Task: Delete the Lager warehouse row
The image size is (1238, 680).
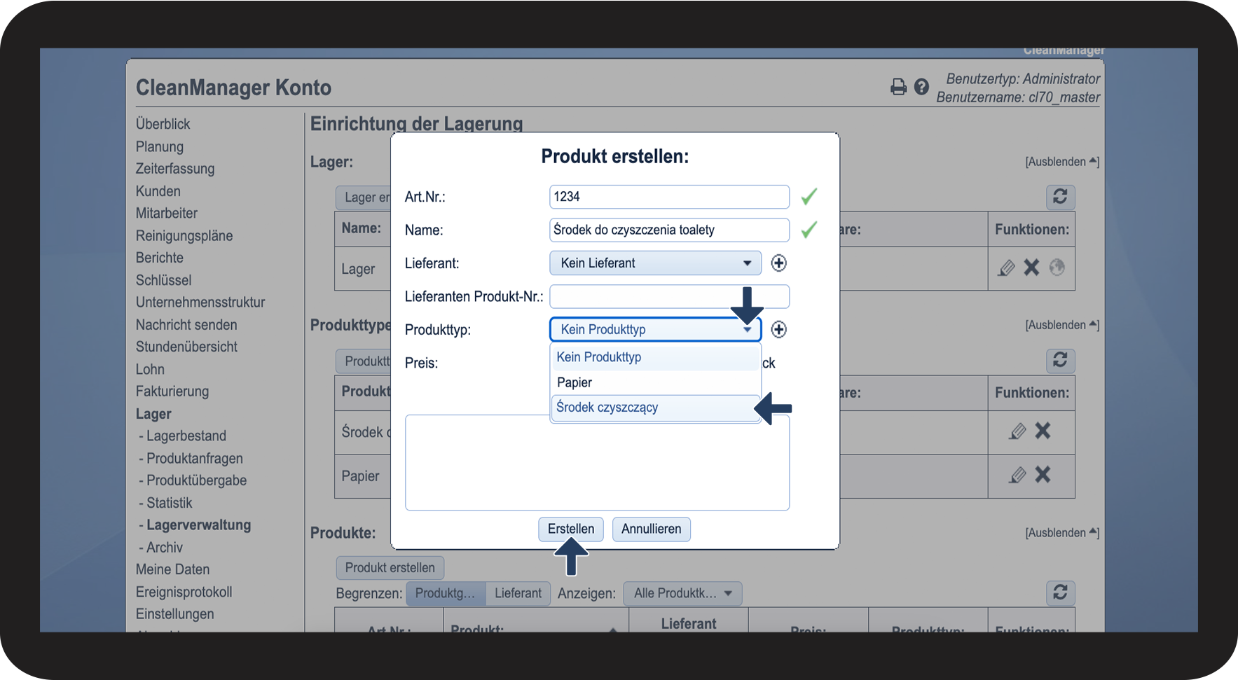Action: pos(1031,268)
